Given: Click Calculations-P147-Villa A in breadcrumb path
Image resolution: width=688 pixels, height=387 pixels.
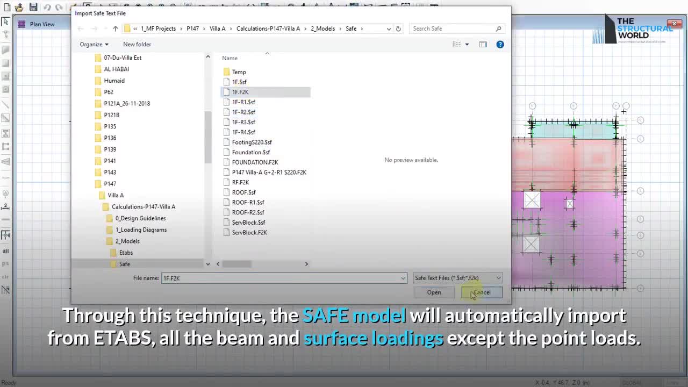Looking at the screenshot, I should (x=268, y=28).
